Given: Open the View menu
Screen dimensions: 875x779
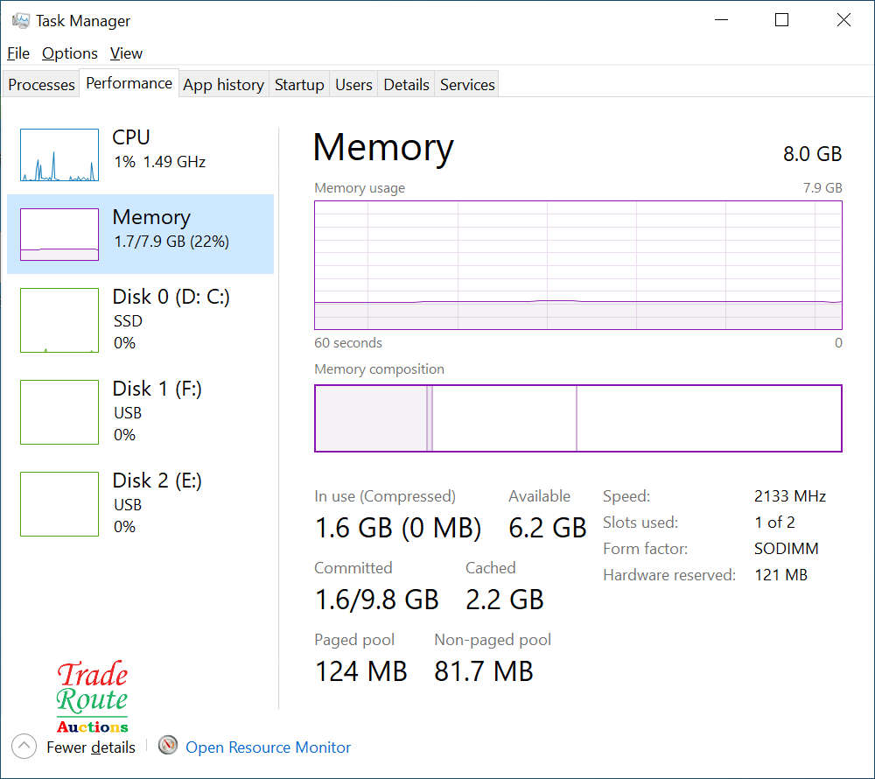Looking at the screenshot, I should tap(126, 53).
